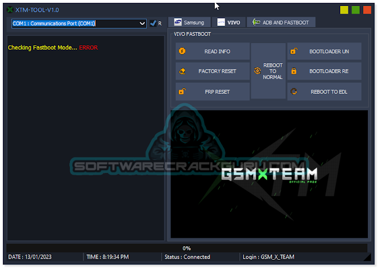Screen dimensions: 378x268
Task: Expand the COM port dropdown arrow
Action: tap(142, 24)
